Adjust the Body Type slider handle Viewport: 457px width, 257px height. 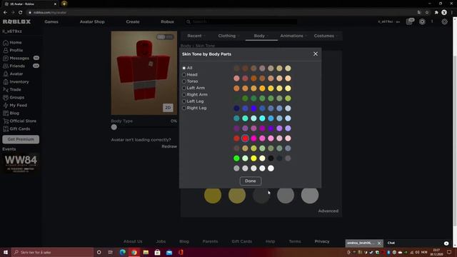114,127
